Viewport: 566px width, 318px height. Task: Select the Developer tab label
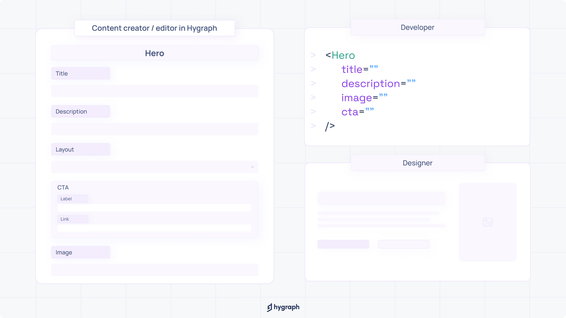click(417, 27)
